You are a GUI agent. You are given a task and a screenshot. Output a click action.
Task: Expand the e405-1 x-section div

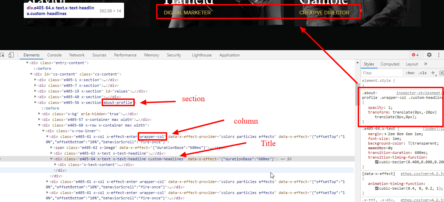[36, 80]
